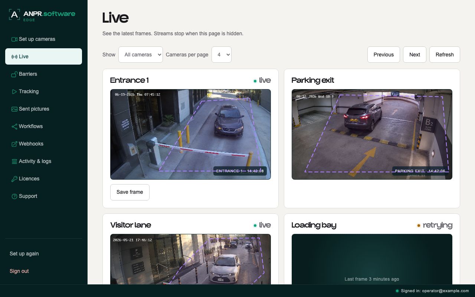Click the green live dot on Visitor lane
Viewport: 475px width, 297px height.
tap(255, 226)
